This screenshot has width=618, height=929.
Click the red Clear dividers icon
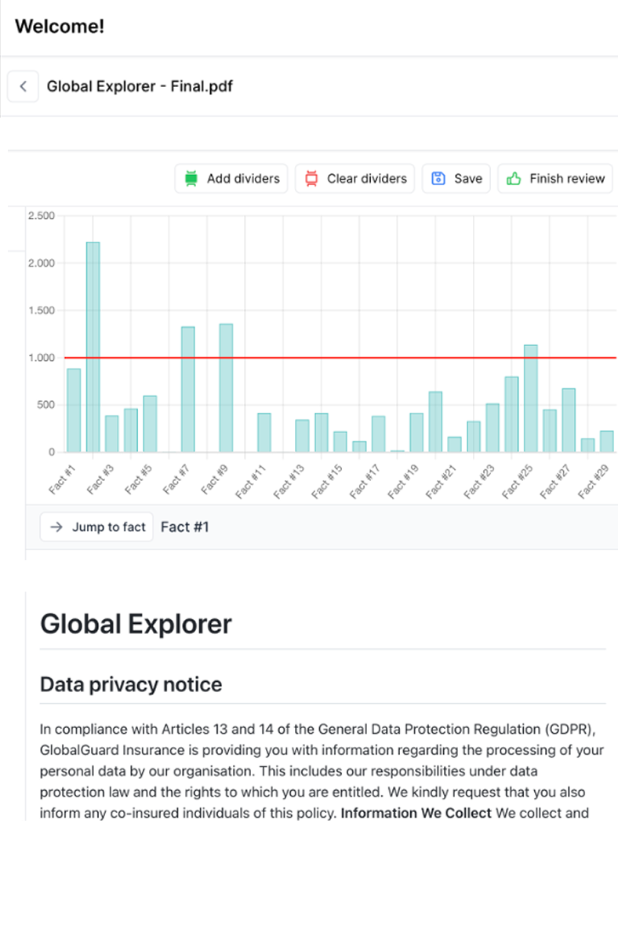(311, 178)
